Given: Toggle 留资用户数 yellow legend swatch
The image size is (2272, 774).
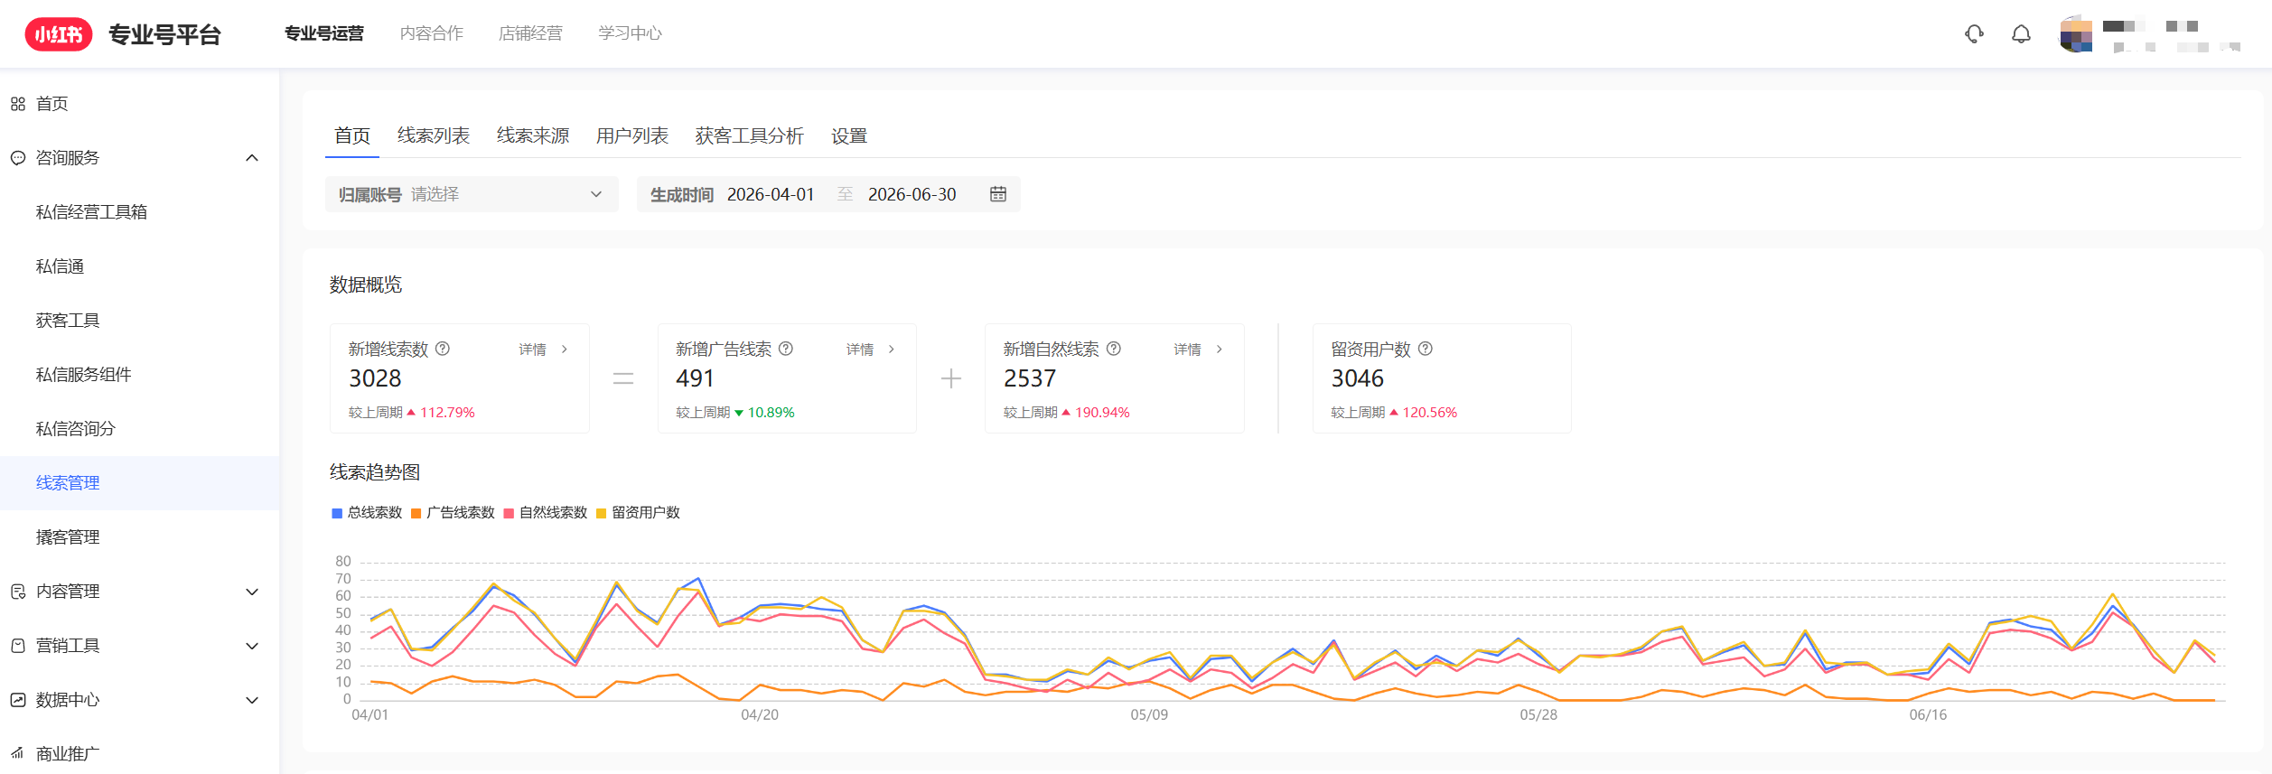Looking at the screenshot, I should tap(602, 513).
